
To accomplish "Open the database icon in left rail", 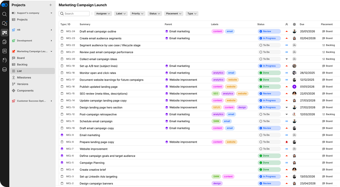I will coord(4,69).
